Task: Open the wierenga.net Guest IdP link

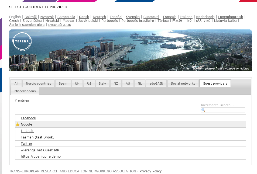Action: (x=40, y=150)
